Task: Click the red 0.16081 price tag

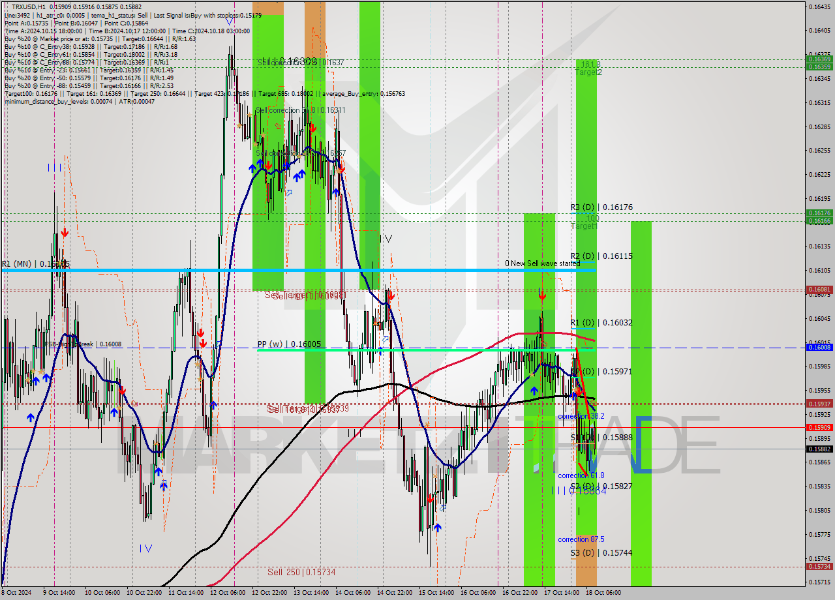Action: (819, 289)
